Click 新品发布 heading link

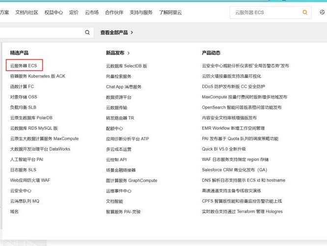(115, 53)
